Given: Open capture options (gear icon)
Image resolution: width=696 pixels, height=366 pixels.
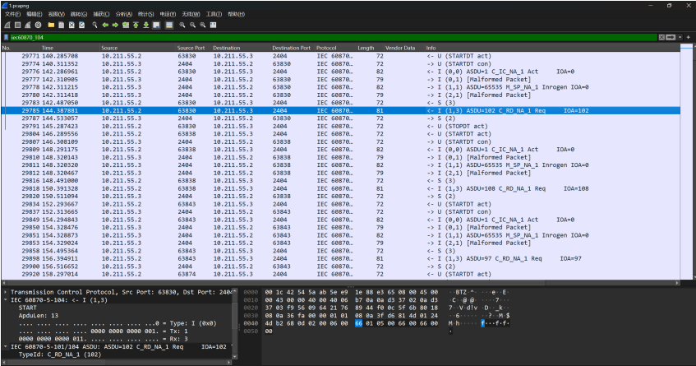Looking at the screenshot, I should coord(38,25).
